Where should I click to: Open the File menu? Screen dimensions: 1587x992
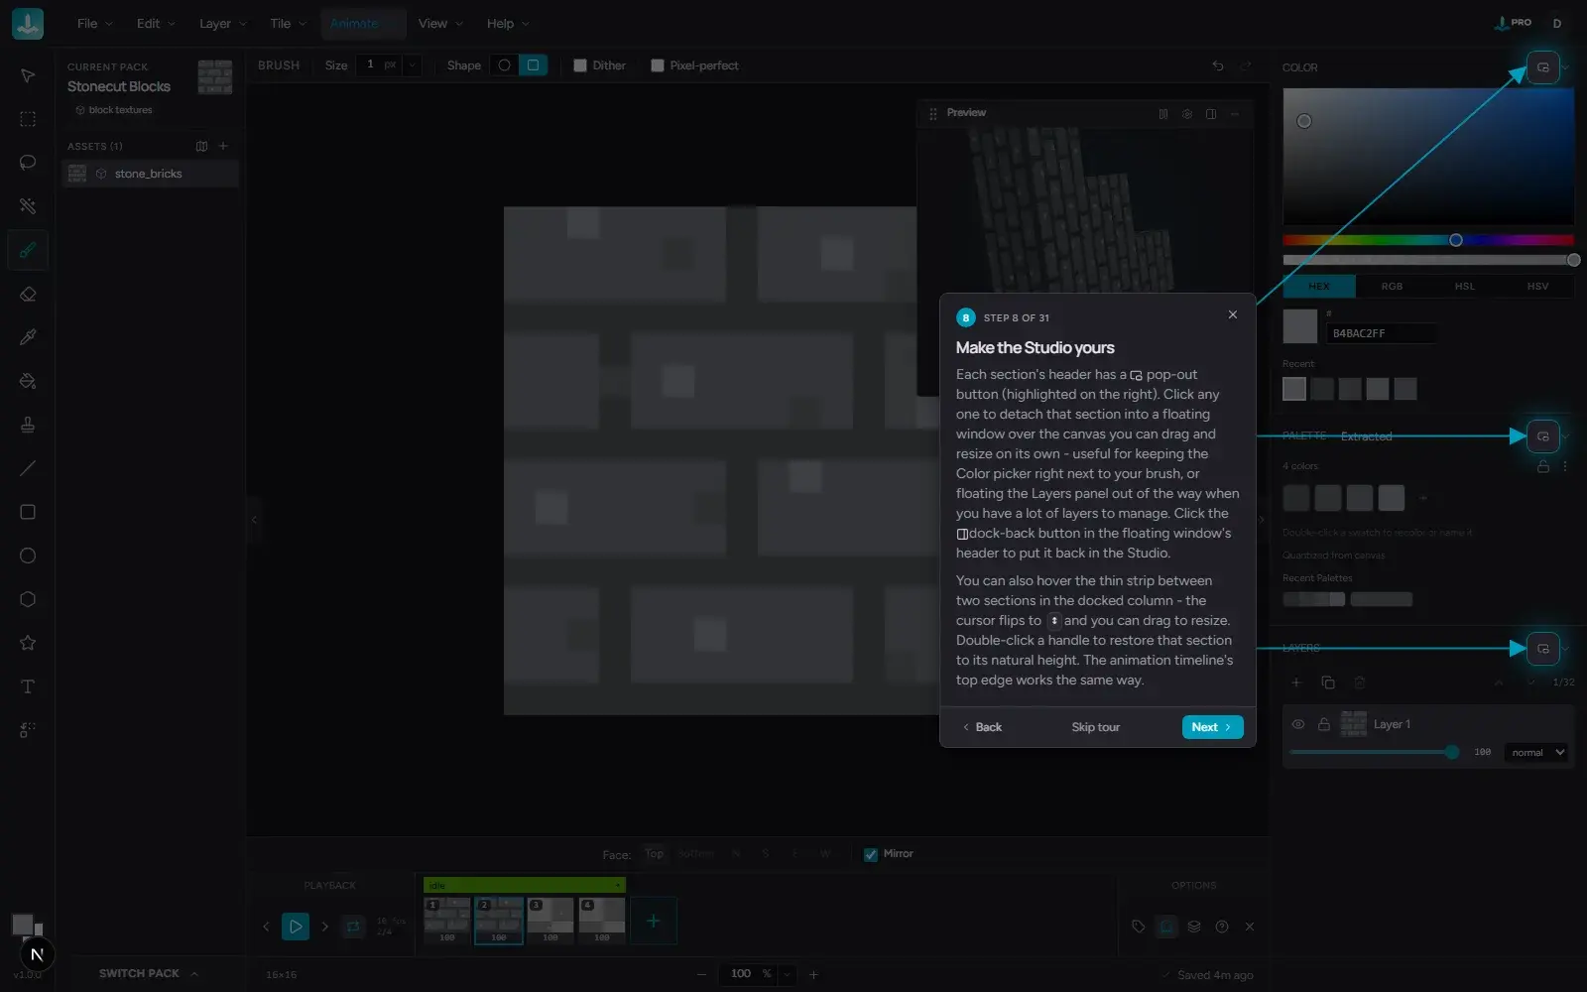[x=95, y=24]
